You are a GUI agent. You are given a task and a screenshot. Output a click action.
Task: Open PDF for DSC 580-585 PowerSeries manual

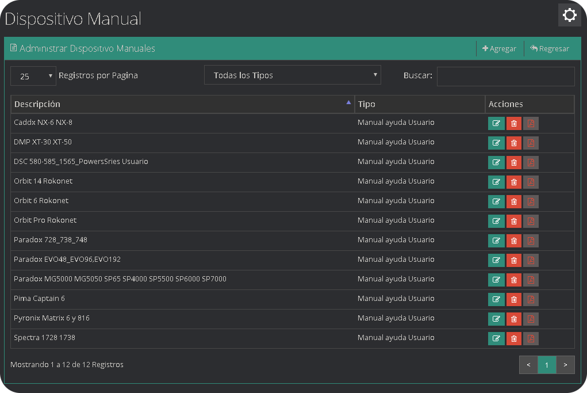coord(531,163)
